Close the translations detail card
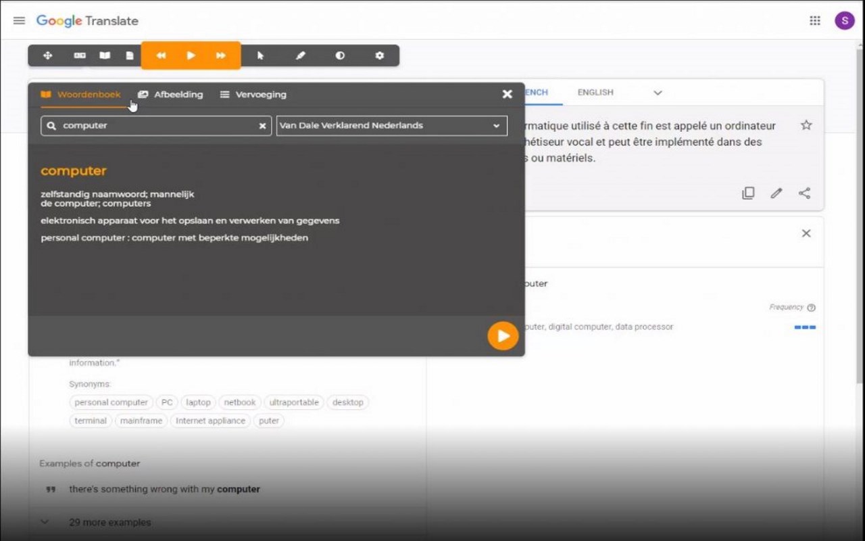This screenshot has height=541, width=865. pyautogui.click(x=806, y=233)
